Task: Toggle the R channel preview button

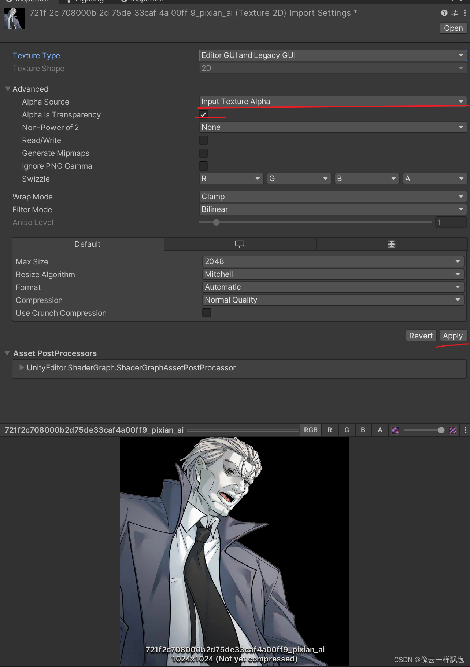Action: pos(330,430)
